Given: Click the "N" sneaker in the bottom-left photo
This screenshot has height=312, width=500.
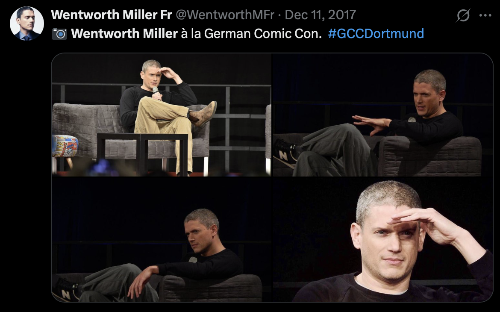Looking at the screenshot, I should tap(66, 291).
